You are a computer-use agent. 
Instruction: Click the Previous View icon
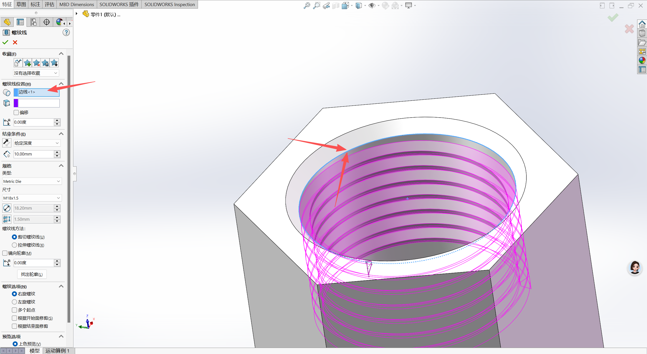326,5
